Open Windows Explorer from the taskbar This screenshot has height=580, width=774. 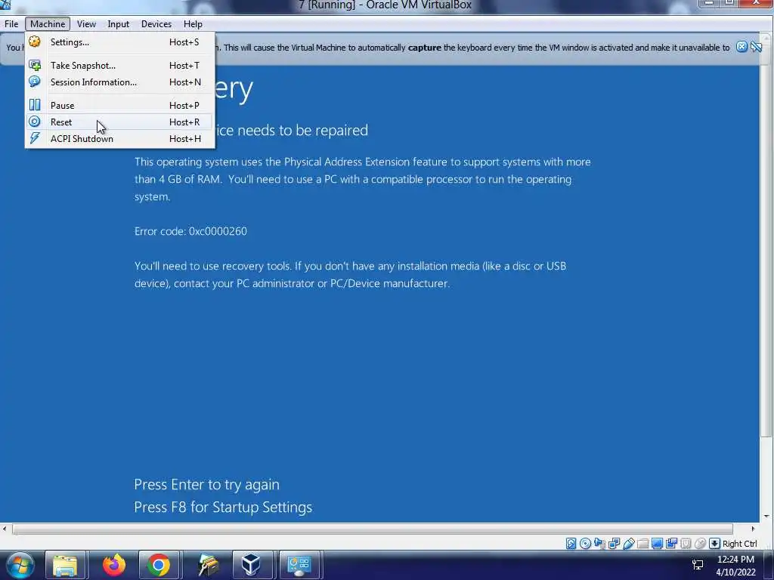(x=65, y=565)
